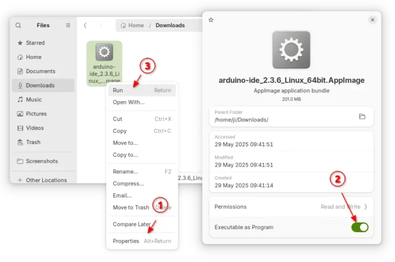Viewport: 395px width, 262px height.
Task: Click the Accessed date 29 May 2025 09:41:51
Action: click(x=244, y=144)
